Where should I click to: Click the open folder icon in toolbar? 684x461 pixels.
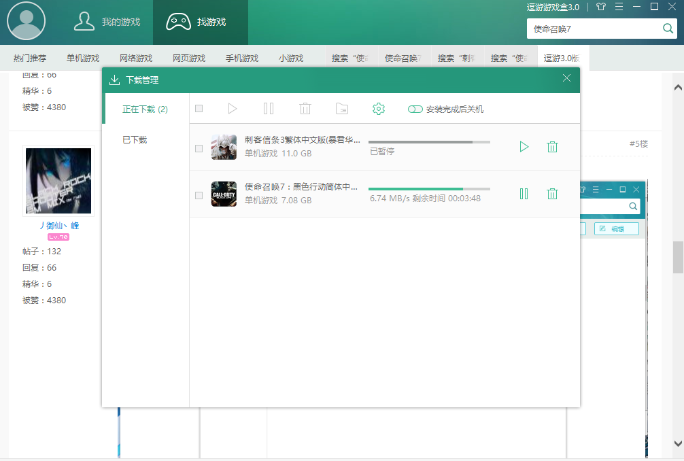coord(342,109)
